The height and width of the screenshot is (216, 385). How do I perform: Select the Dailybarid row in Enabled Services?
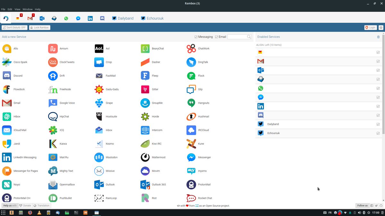pos(319,124)
